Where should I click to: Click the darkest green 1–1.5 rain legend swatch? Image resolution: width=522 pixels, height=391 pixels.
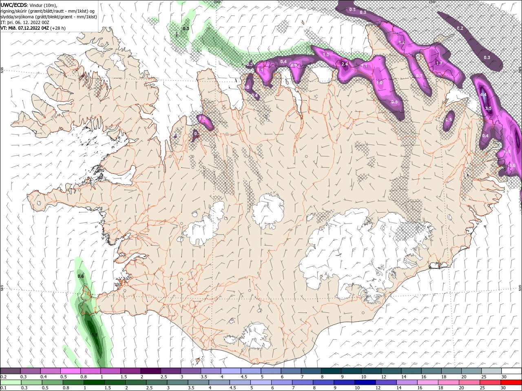(94, 382)
